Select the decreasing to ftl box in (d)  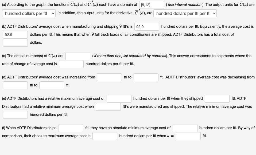pyautogui.click(x=51, y=85)
